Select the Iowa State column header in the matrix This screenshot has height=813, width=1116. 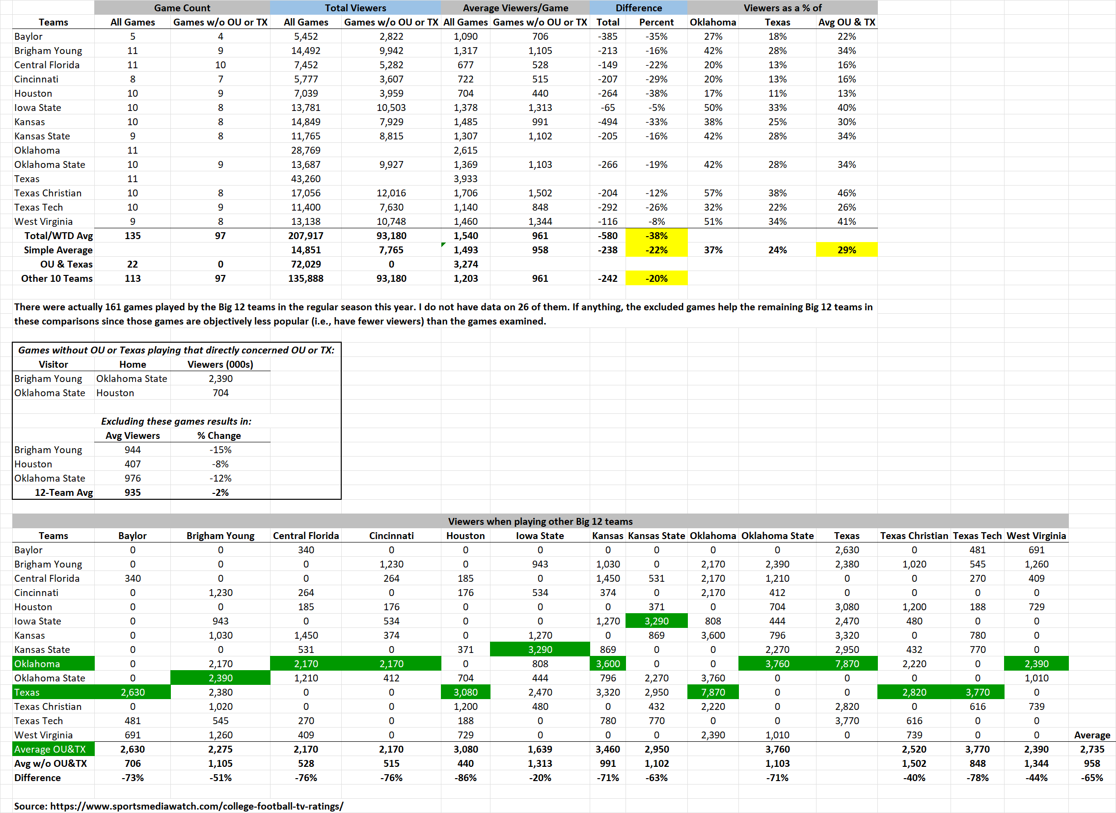pyautogui.click(x=540, y=536)
